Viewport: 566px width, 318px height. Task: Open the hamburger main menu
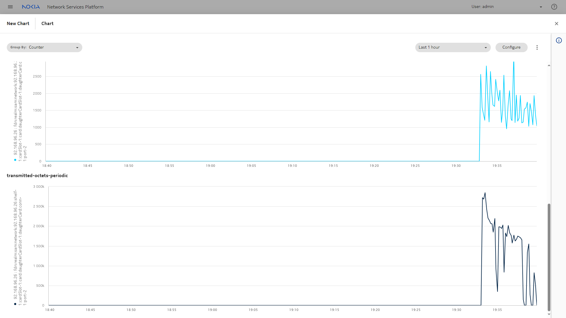pyautogui.click(x=10, y=7)
